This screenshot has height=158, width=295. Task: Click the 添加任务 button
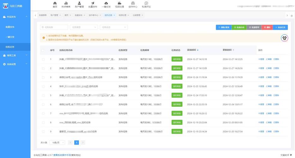(280, 27)
